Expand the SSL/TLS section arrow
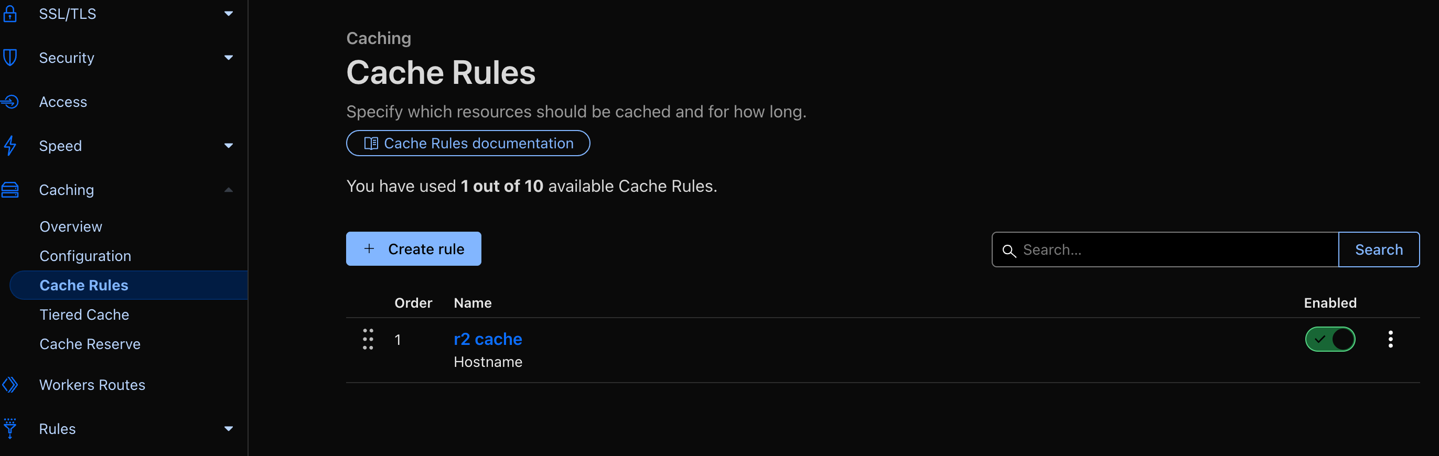The width and height of the screenshot is (1439, 456). [x=229, y=14]
